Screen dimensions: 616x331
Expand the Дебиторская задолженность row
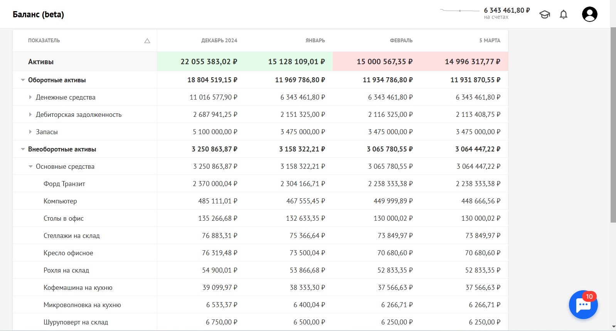pos(30,115)
